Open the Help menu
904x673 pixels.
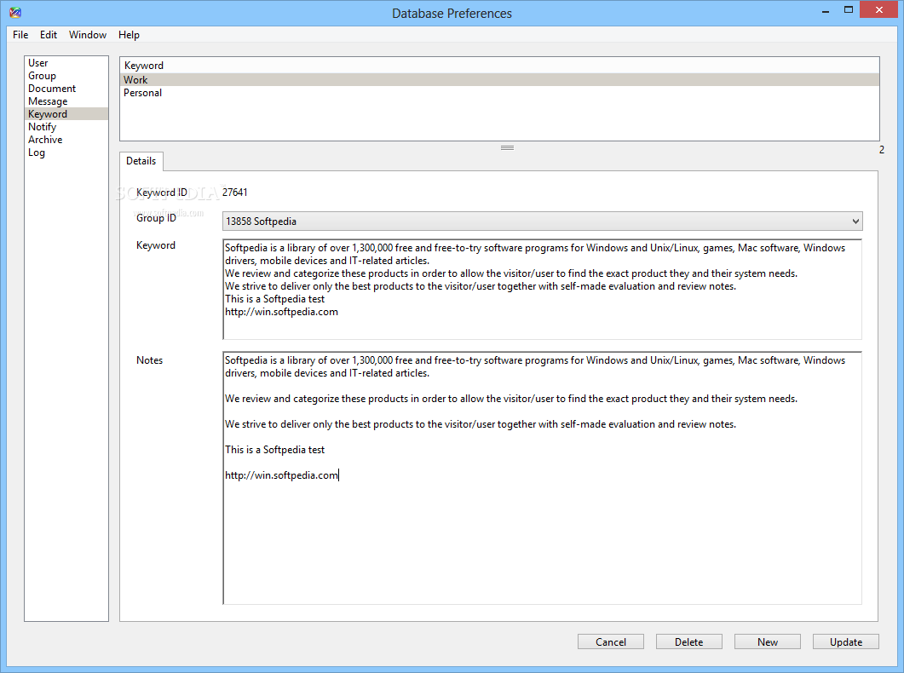click(x=129, y=35)
